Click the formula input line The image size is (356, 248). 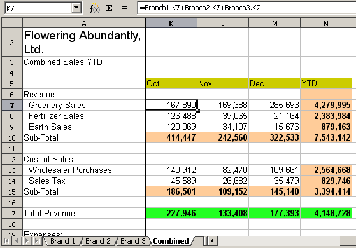point(246,8)
